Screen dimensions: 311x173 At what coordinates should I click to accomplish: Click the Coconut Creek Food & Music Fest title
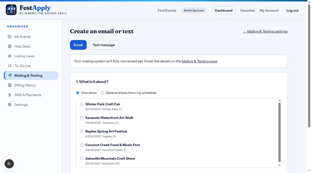point(112,145)
